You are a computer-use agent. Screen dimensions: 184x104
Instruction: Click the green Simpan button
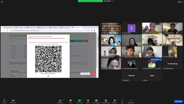[72, 41]
